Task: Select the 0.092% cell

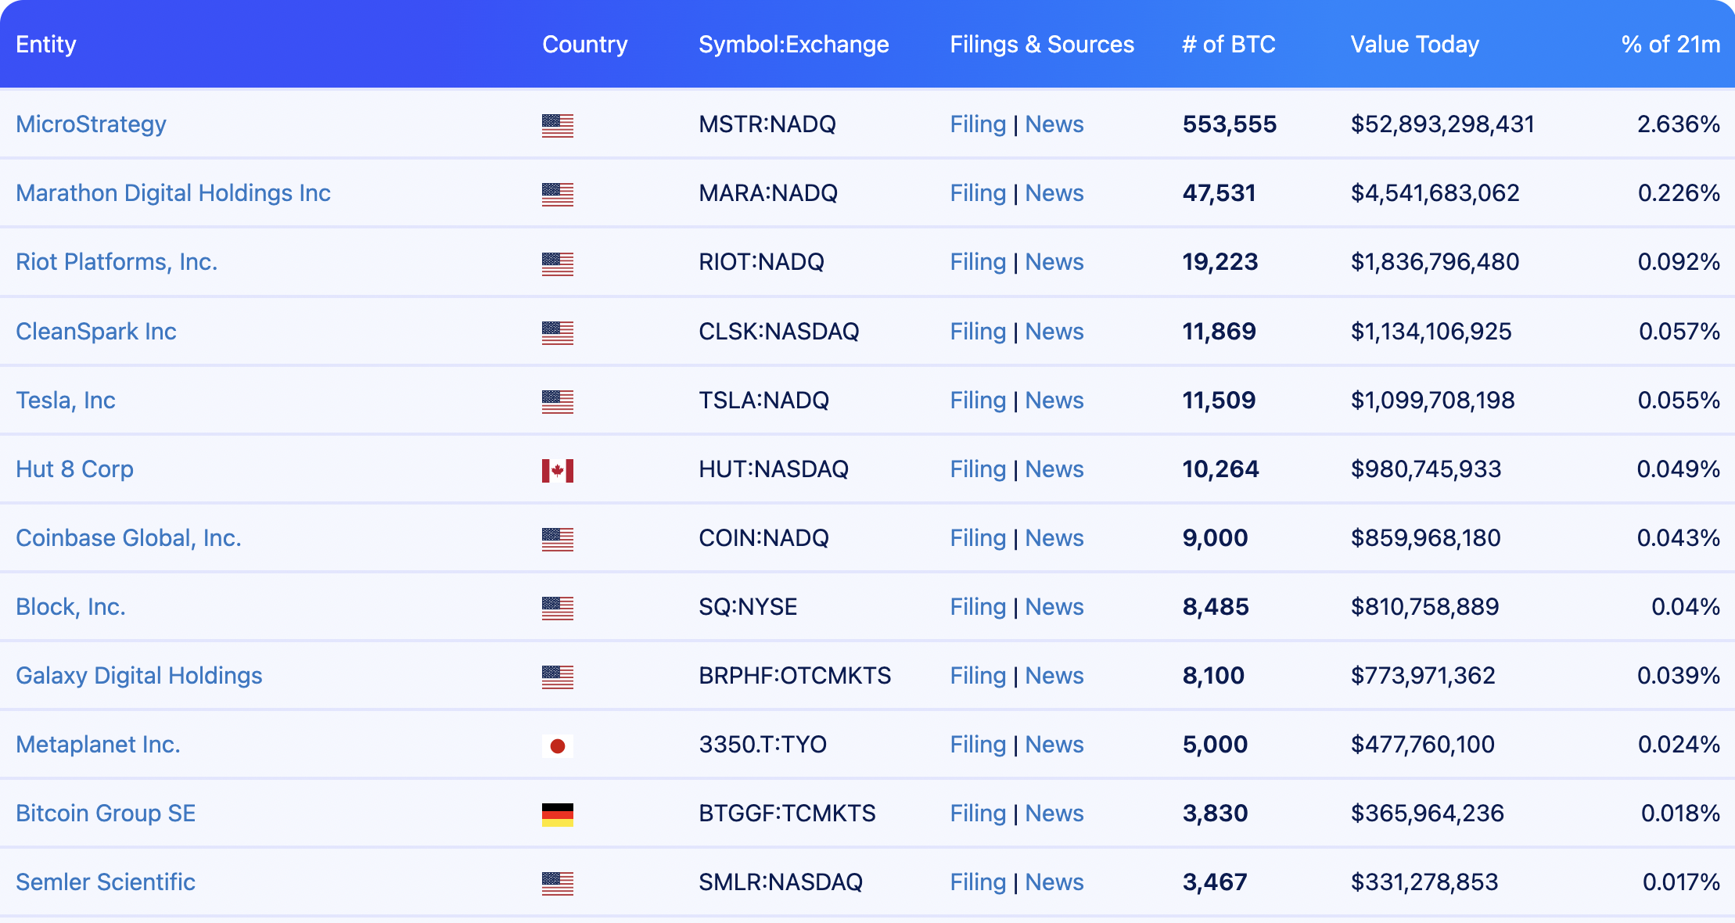Action: 1679,262
